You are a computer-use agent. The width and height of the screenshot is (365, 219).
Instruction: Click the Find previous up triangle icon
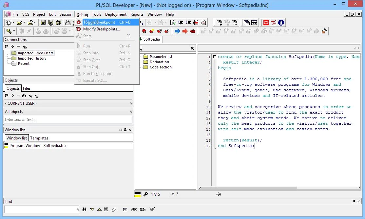pos(99,210)
